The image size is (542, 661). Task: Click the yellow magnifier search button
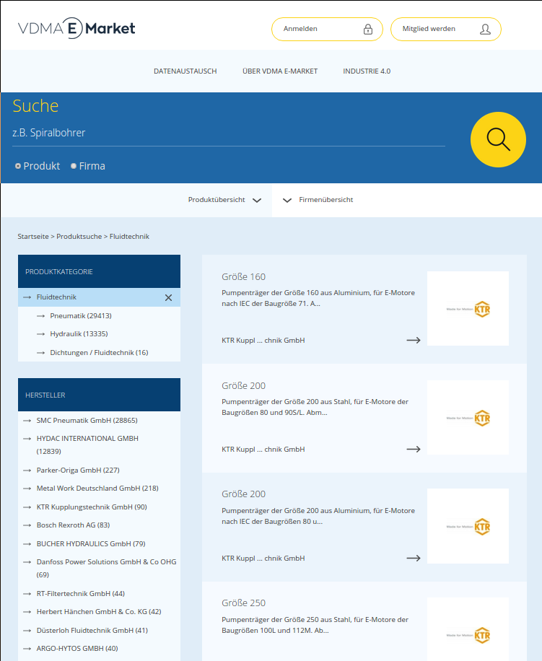[498, 139]
